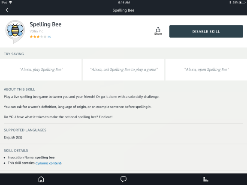
Task: Tap the Spelling Bee skill logo
Action: [15, 31]
